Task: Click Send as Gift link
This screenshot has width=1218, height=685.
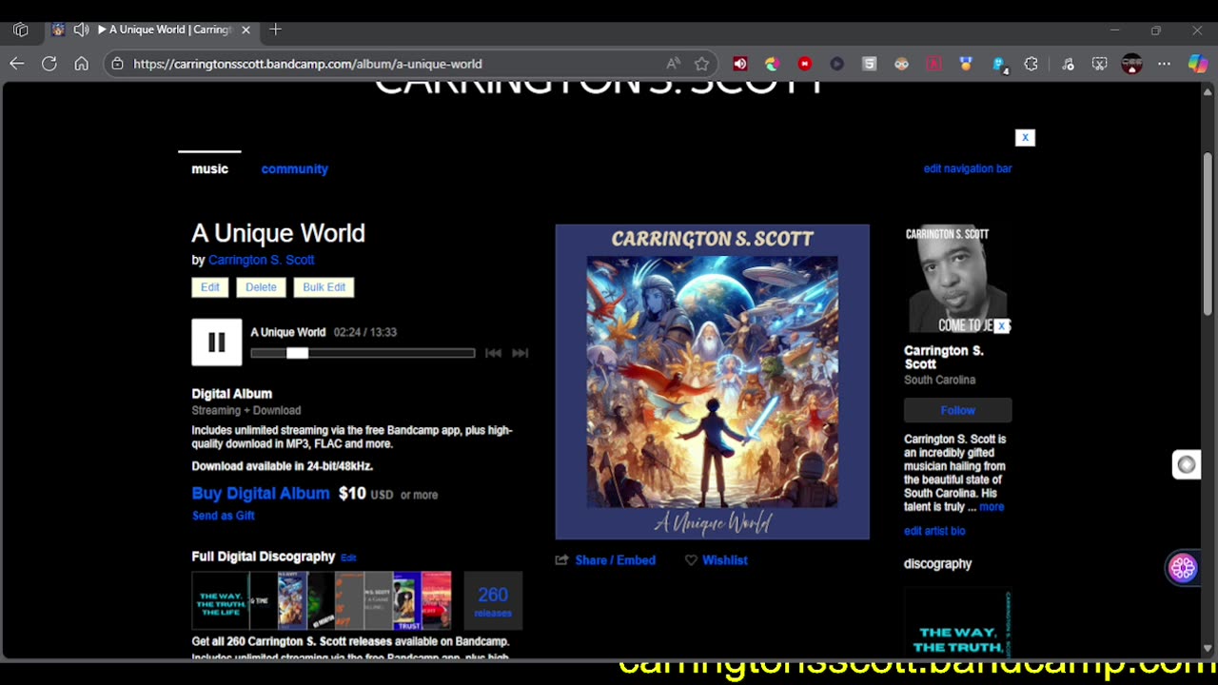Action: [x=224, y=516]
